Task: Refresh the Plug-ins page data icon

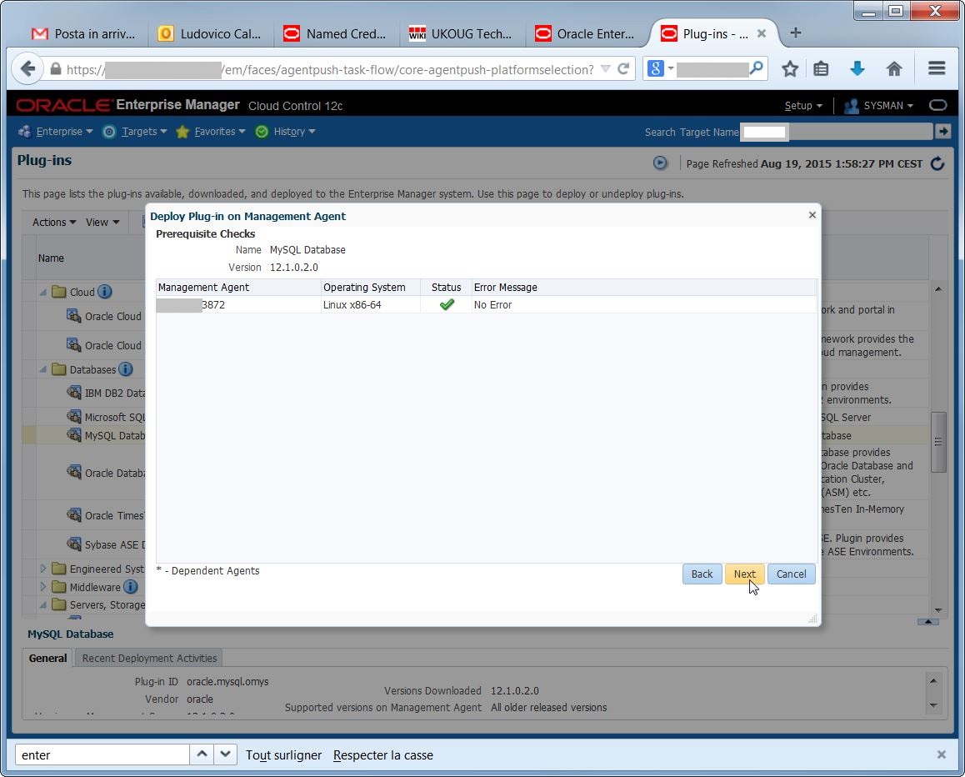Action: tap(937, 163)
